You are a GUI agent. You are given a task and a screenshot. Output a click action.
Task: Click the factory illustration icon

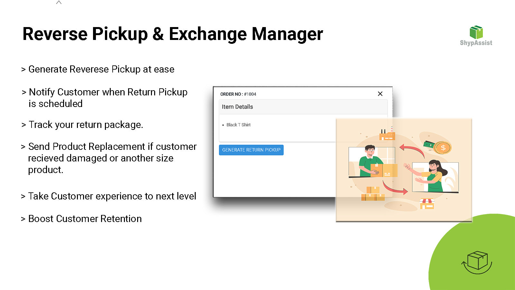click(388, 135)
